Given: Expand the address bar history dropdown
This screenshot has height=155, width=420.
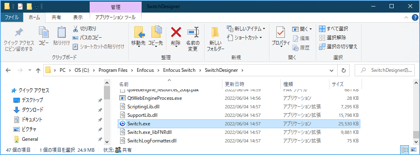Looking at the screenshot, I should coord(332,71).
